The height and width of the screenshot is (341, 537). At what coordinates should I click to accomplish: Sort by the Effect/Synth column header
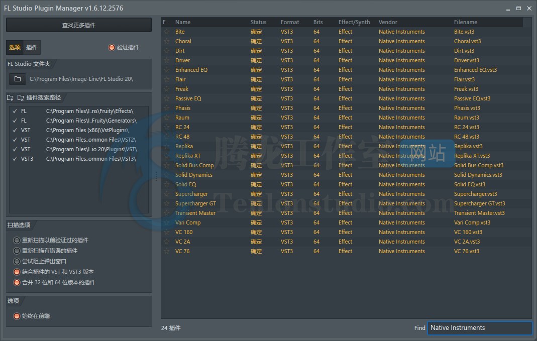(x=354, y=22)
